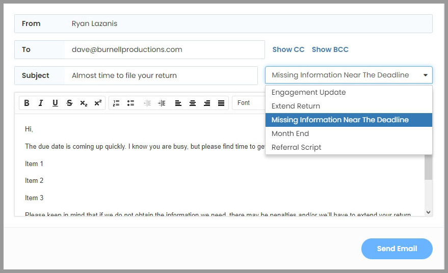Image resolution: width=448 pixels, height=273 pixels.
Task: Click Show CC link
Action: [x=288, y=49]
